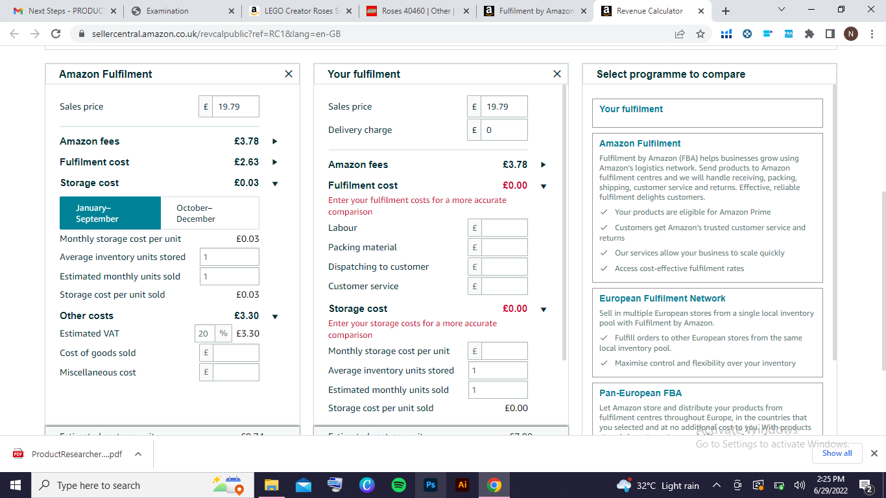Click the Delivery charge input field
The image size is (886, 498).
click(x=504, y=130)
